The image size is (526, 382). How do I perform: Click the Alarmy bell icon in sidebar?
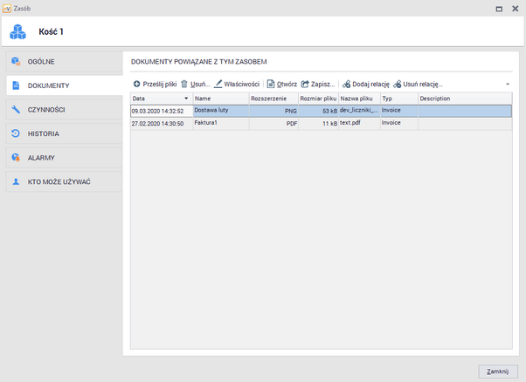16,158
